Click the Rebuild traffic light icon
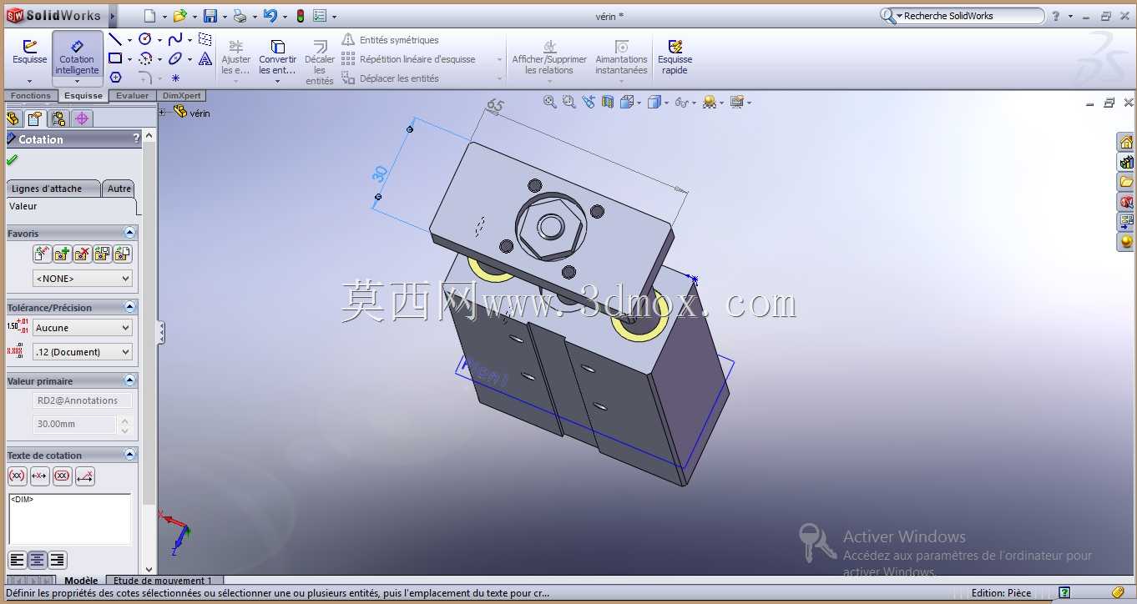Viewport: 1137px width, 604px height. 301,16
